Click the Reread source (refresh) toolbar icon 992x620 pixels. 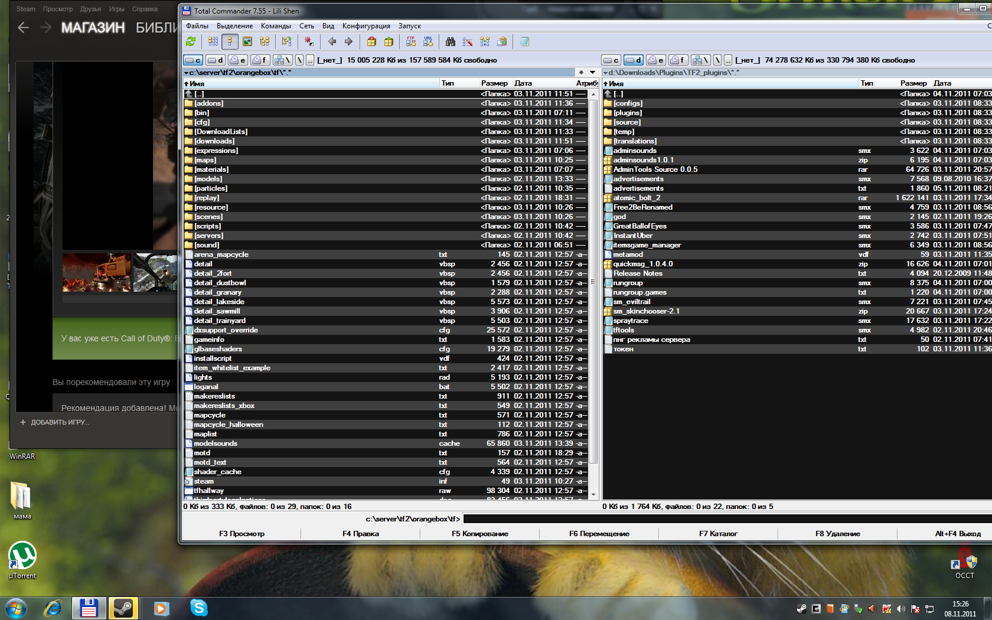191,41
